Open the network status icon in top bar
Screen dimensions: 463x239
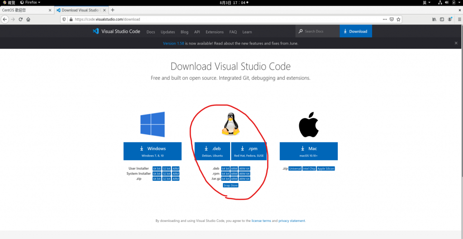(x=439, y=2)
